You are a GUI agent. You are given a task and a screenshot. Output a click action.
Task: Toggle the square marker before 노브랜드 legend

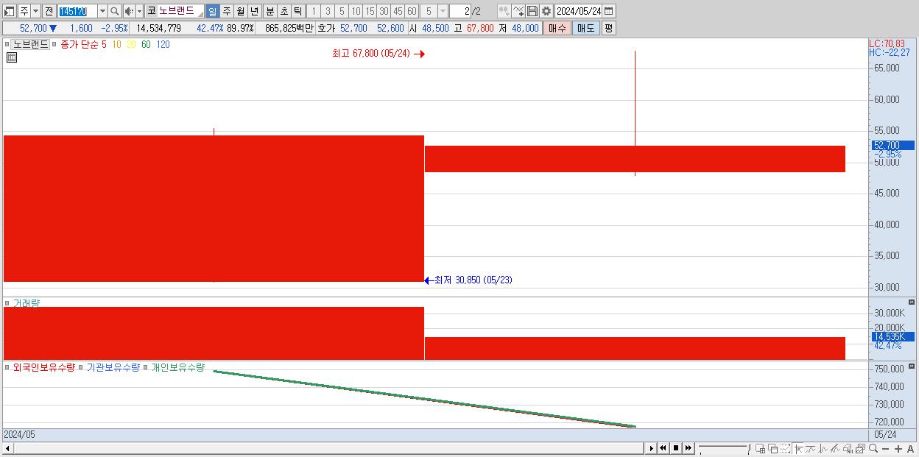tap(7, 44)
